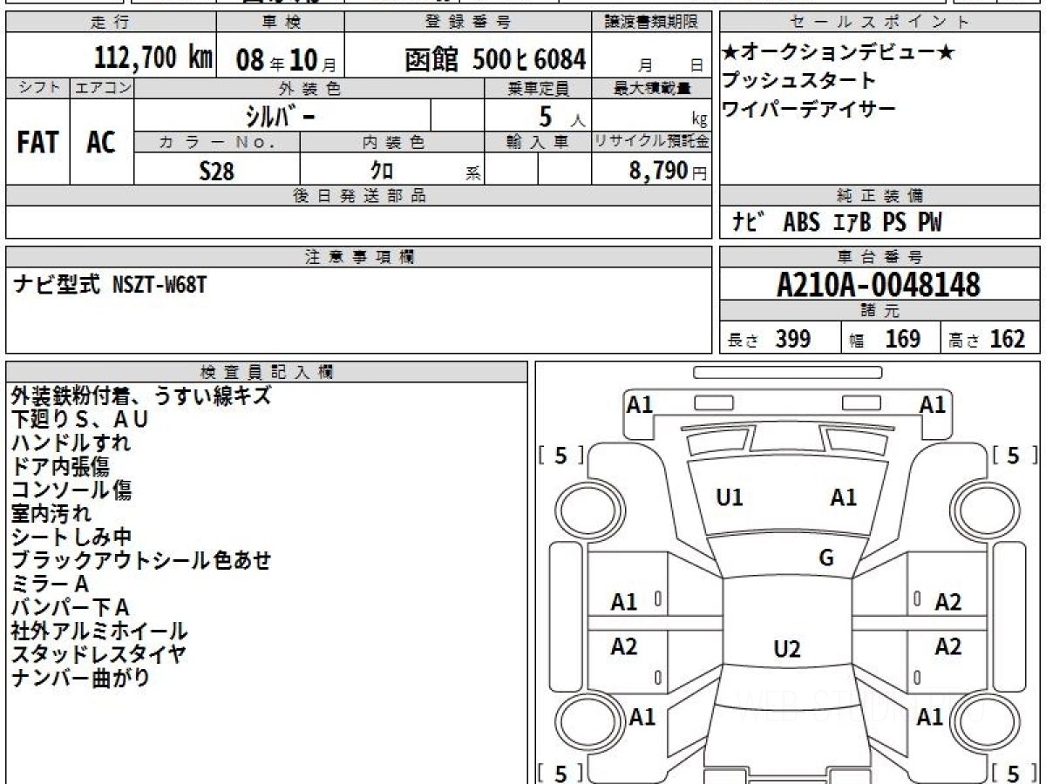The height and width of the screenshot is (784, 1046).
Task: Click A2 mark on right rear door
Action: [x=948, y=646]
